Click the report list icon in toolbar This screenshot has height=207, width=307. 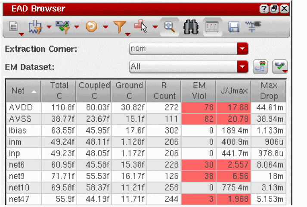pyautogui.click(x=13, y=26)
